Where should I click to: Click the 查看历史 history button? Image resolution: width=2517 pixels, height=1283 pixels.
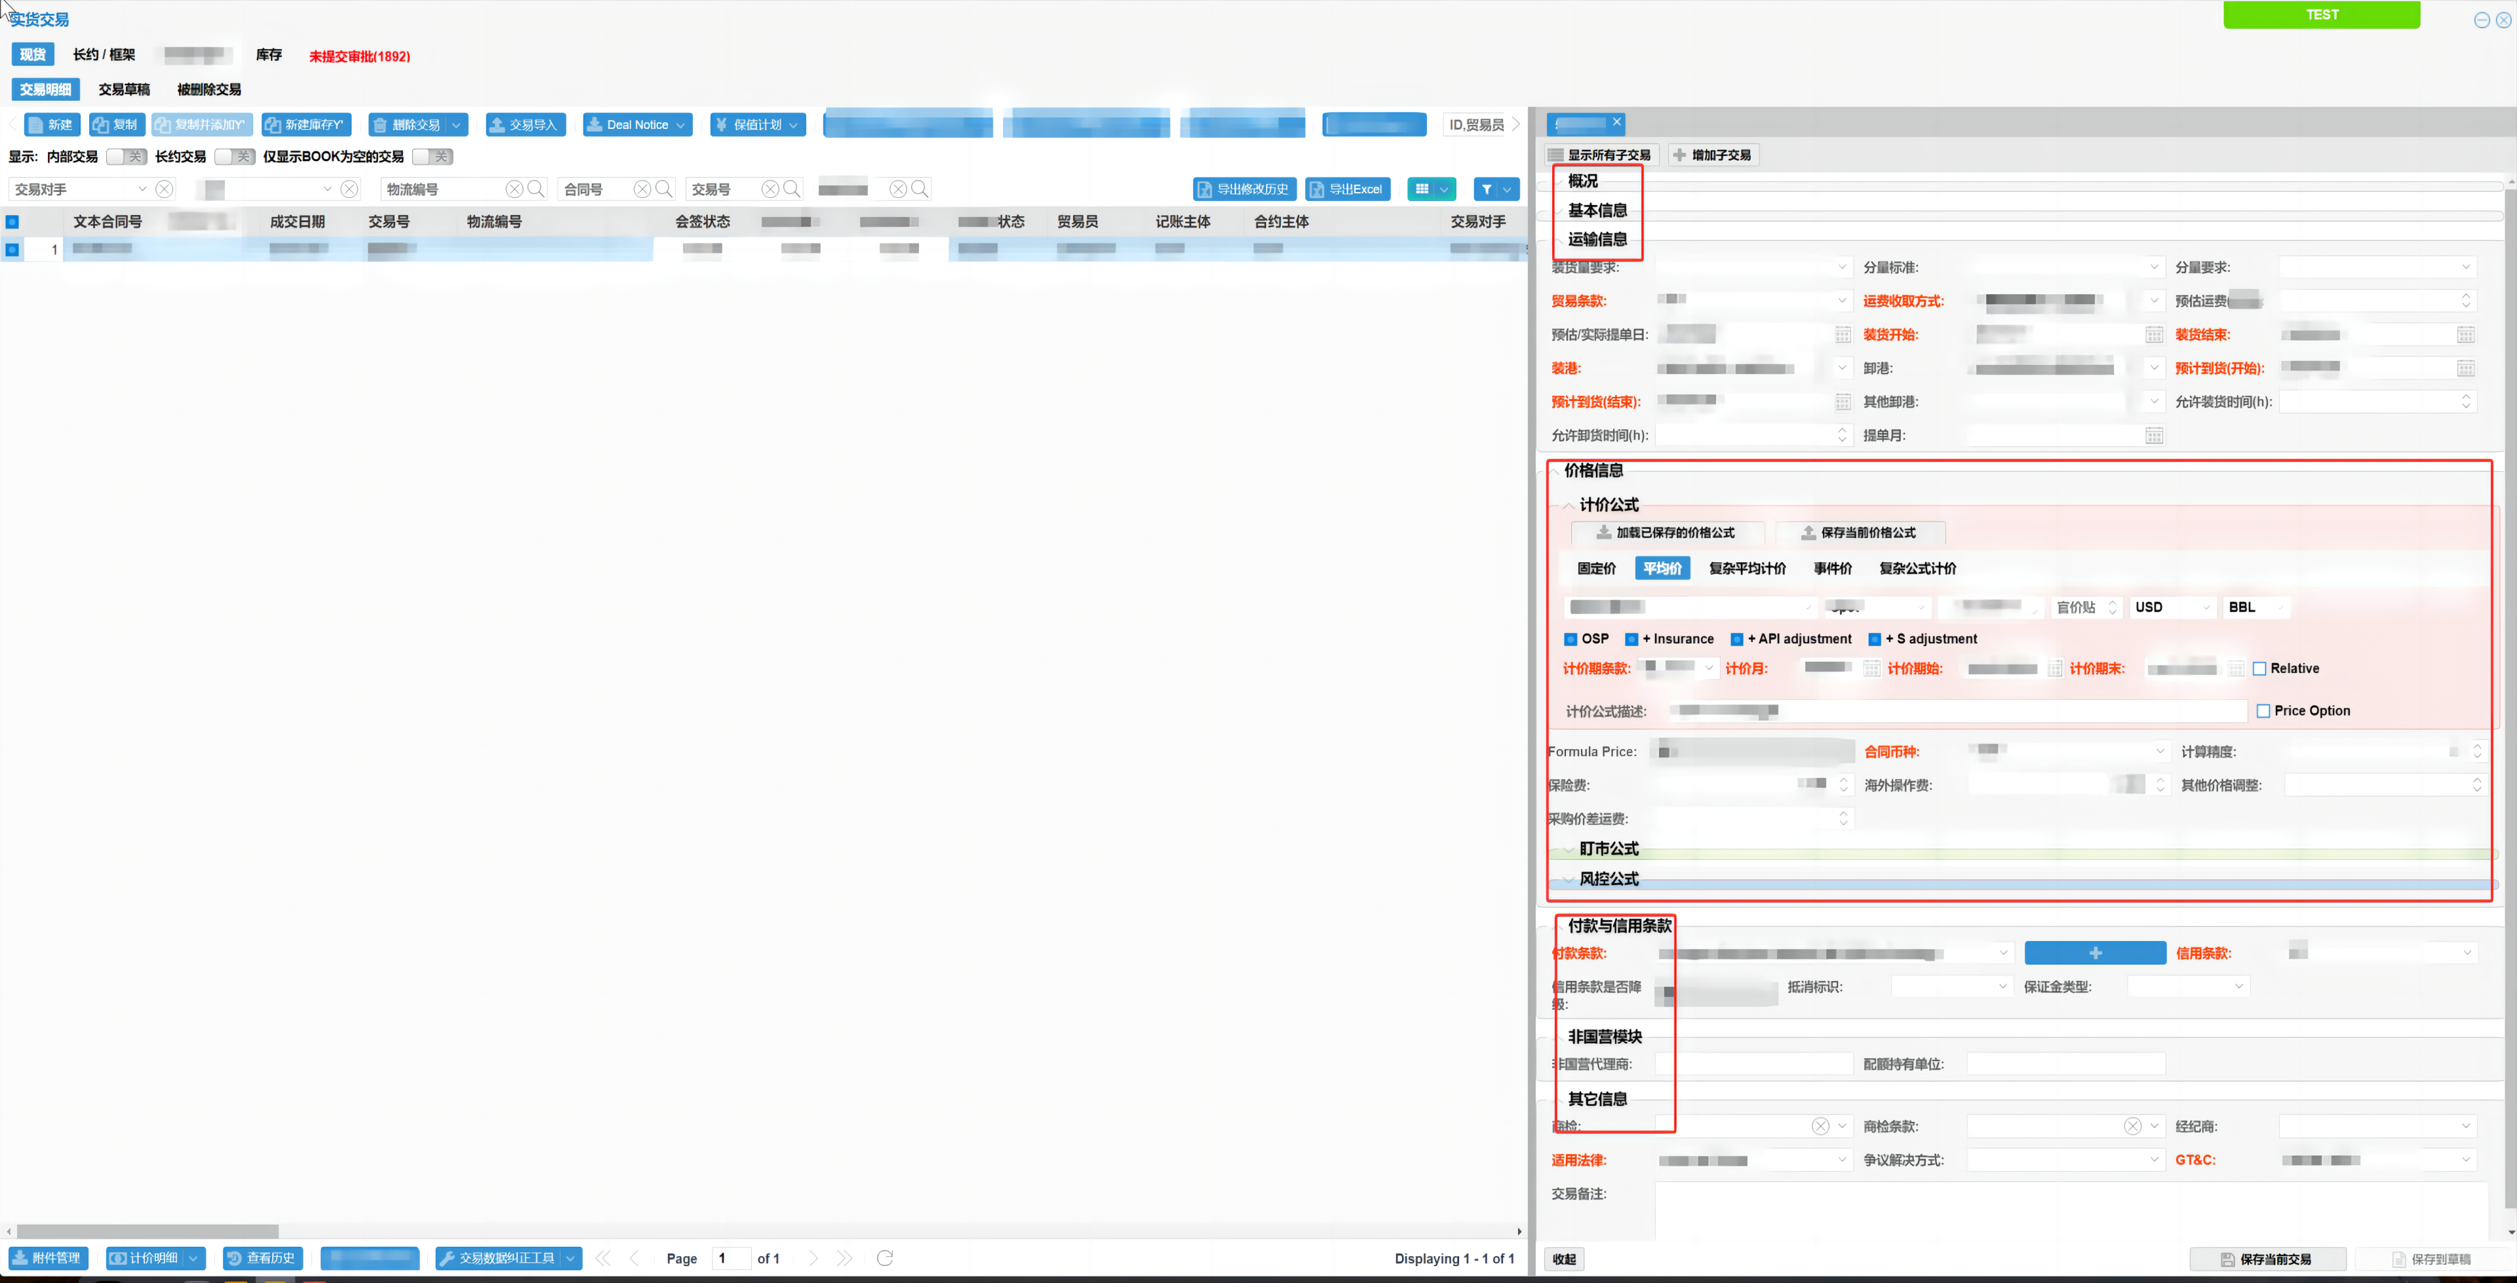(x=262, y=1257)
